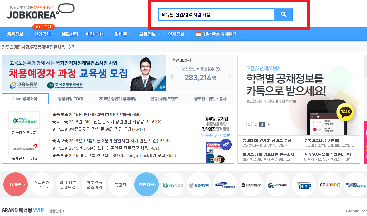Open the 이수그룹 인턴십 ISU Challenge link

pyautogui.click(x=114, y=155)
